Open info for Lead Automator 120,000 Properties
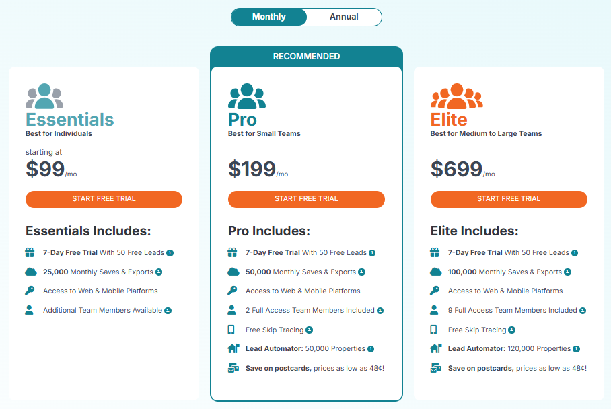Image resolution: width=611 pixels, height=409 pixels. coord(577,348)
